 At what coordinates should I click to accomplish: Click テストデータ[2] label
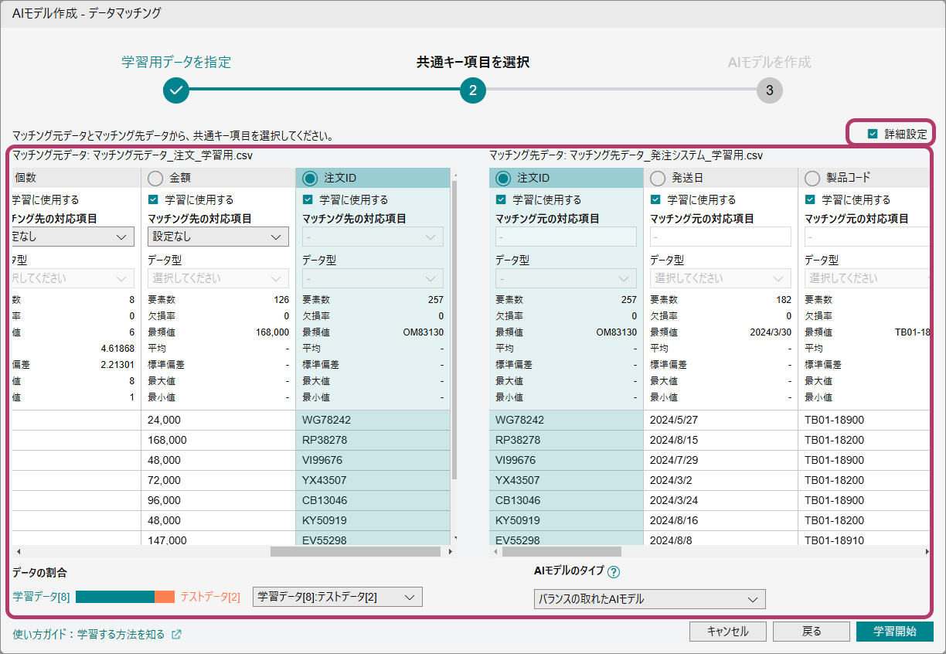(210, 597)
